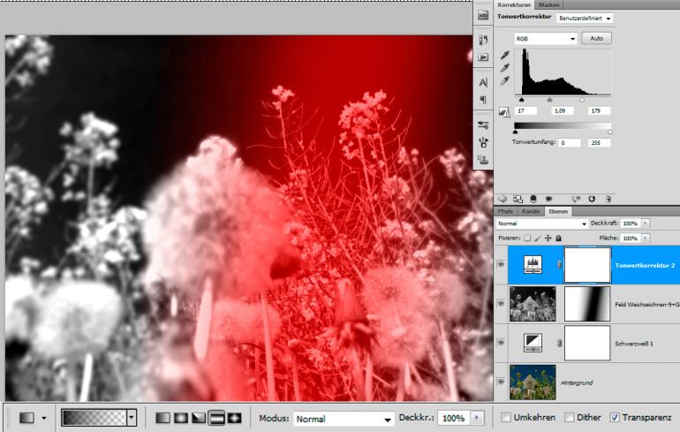Enable the Dither checkbox
Viewport: 680px width, 432px height.
(x=569, y=417)
